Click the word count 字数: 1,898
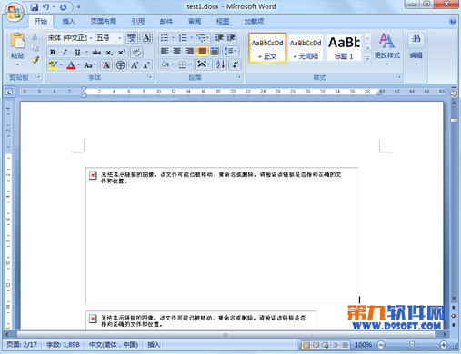Image resolution: width=461 pixels, height=354 pixels. [63, 345]
